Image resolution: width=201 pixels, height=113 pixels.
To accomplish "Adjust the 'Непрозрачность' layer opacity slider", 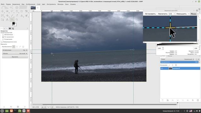I will 179,62.
